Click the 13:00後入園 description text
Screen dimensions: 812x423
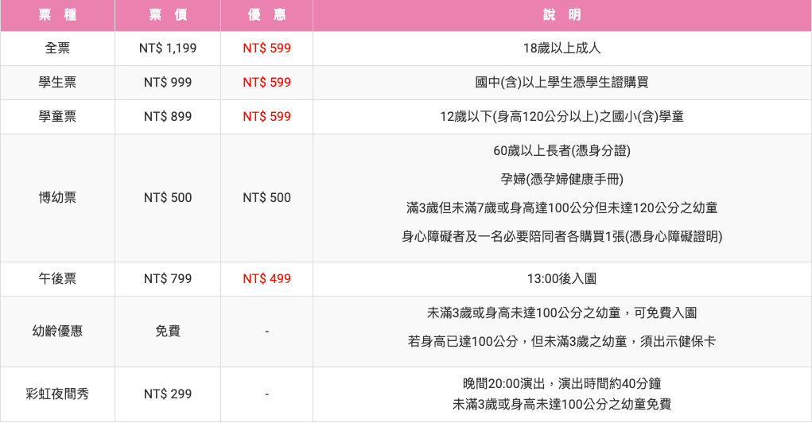pos(561,278)
